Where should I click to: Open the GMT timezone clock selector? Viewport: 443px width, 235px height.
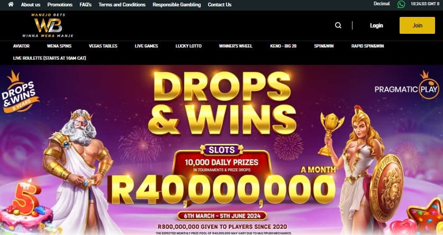click(x=425, y=4)
